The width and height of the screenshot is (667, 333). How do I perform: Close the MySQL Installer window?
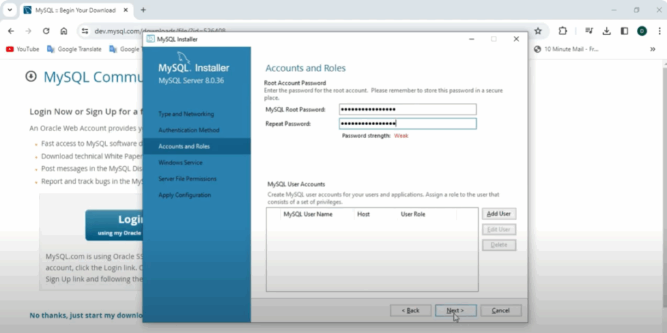[516, 39]
